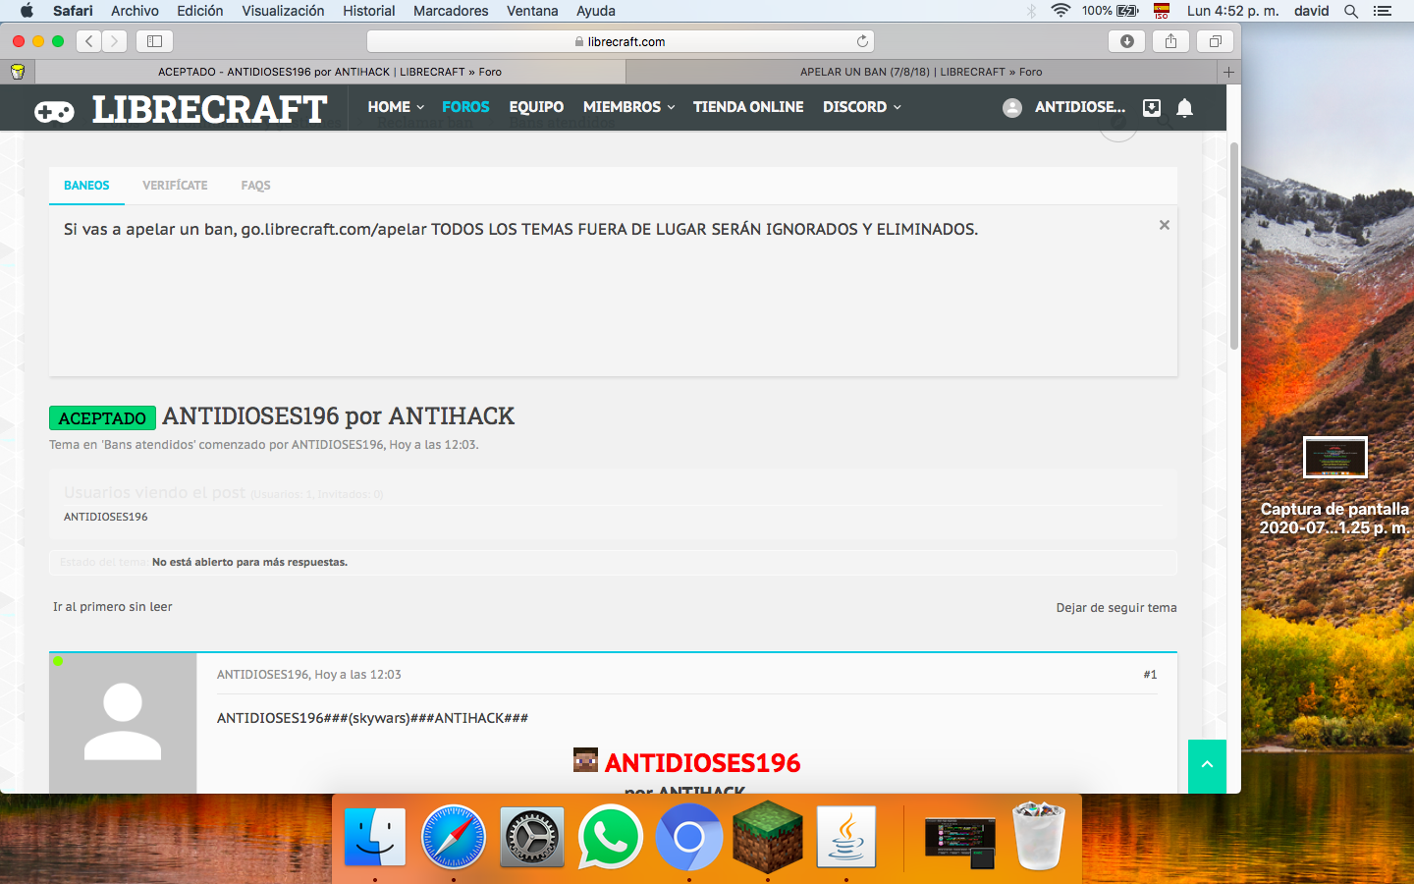
Task: Open the Marcadores menu
Action: pyautogui.click(x=451, y=11)
